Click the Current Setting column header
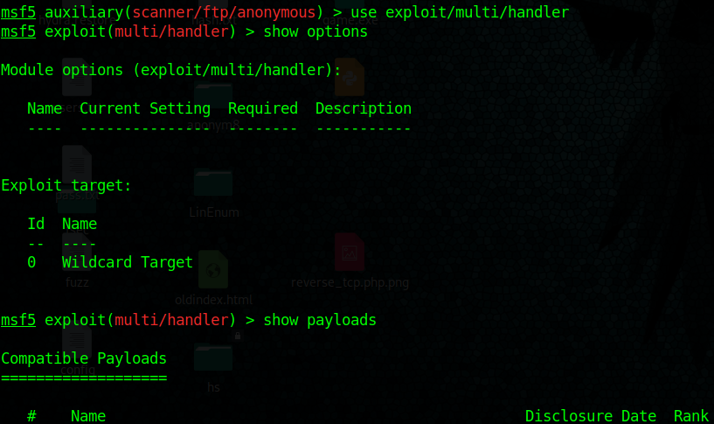Viewport: 714px width, 424px height. [x=145, y=109]
